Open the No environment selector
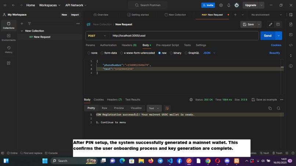 point(267,15)
